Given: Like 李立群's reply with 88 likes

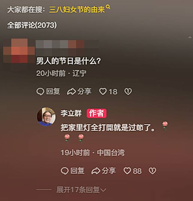Looking at the screenshot, I should [x=127, y=171].
